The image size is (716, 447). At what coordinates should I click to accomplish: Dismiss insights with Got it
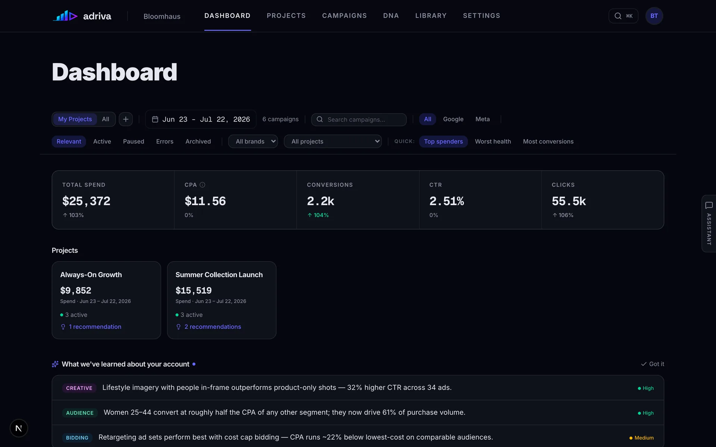point(652,364)
